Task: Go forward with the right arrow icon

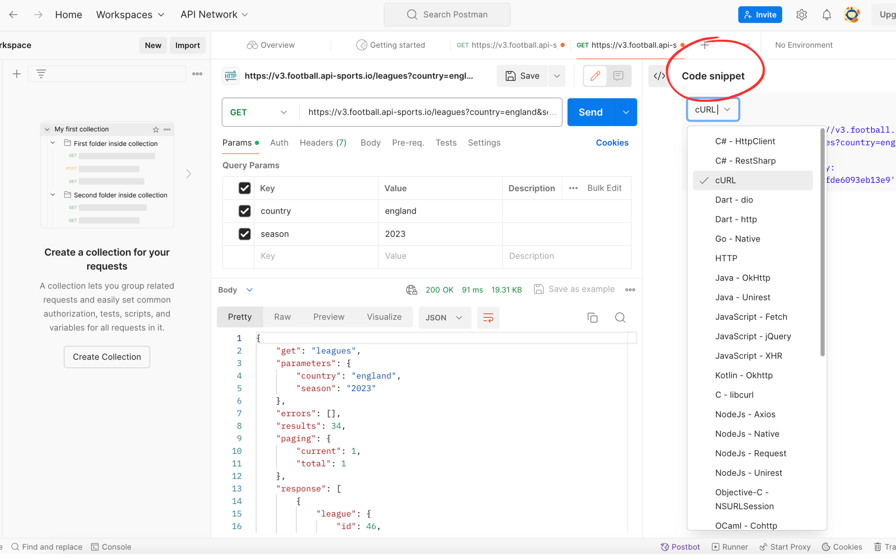Action: pyautogui.click(x=38, y=14)
